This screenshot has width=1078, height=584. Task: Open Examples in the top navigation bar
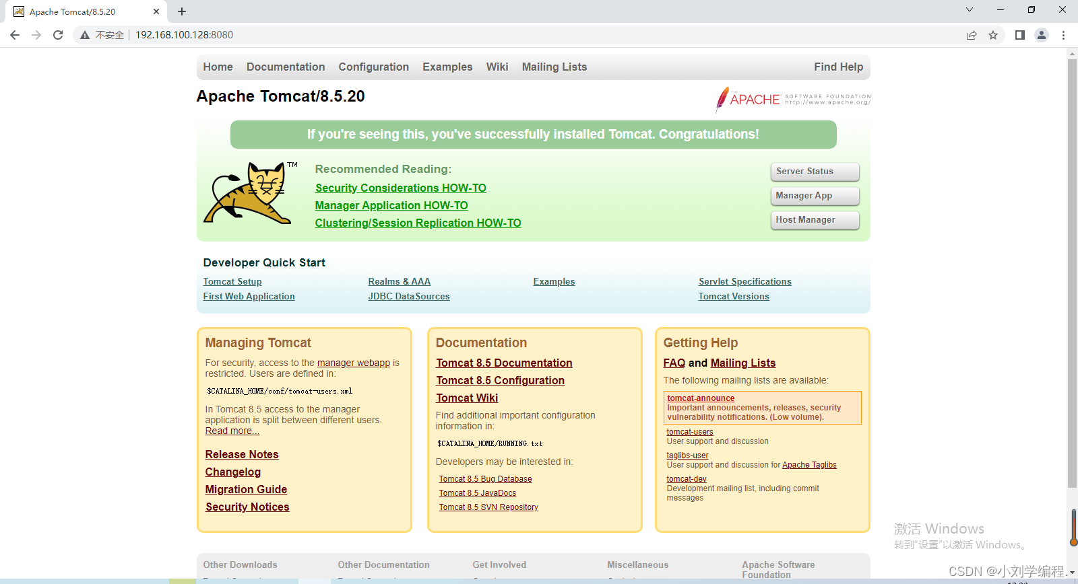point(447,67)
